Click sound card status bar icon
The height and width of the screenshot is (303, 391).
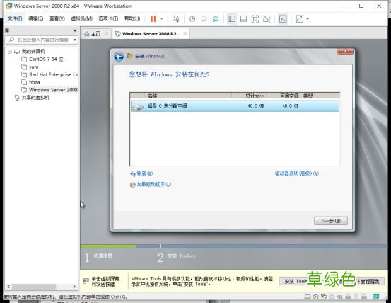tap(339, 297)
